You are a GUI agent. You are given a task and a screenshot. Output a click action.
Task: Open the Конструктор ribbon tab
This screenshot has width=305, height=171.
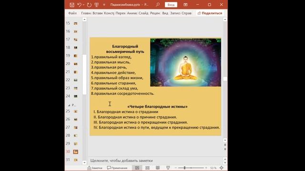click(x=109, y=13)
